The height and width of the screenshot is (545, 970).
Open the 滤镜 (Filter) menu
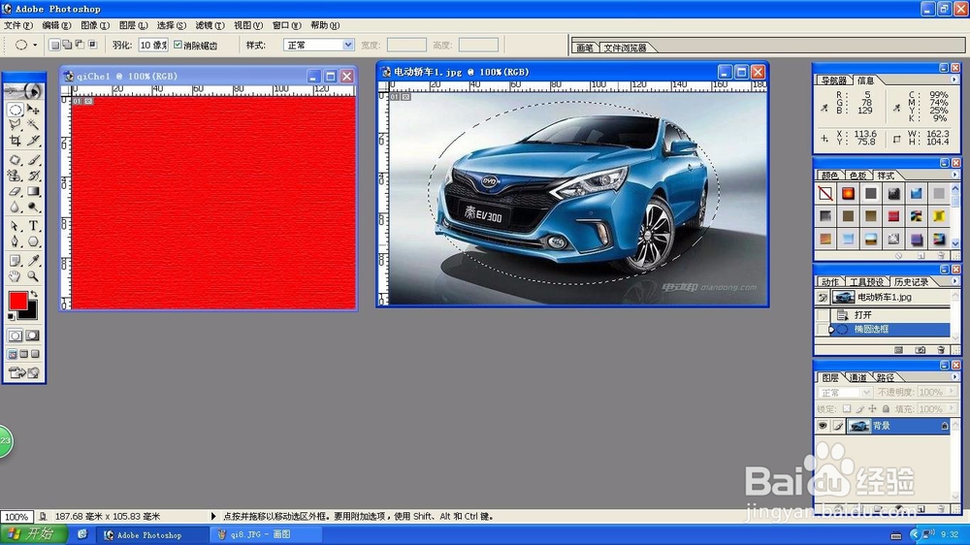(x=210, y=25)
